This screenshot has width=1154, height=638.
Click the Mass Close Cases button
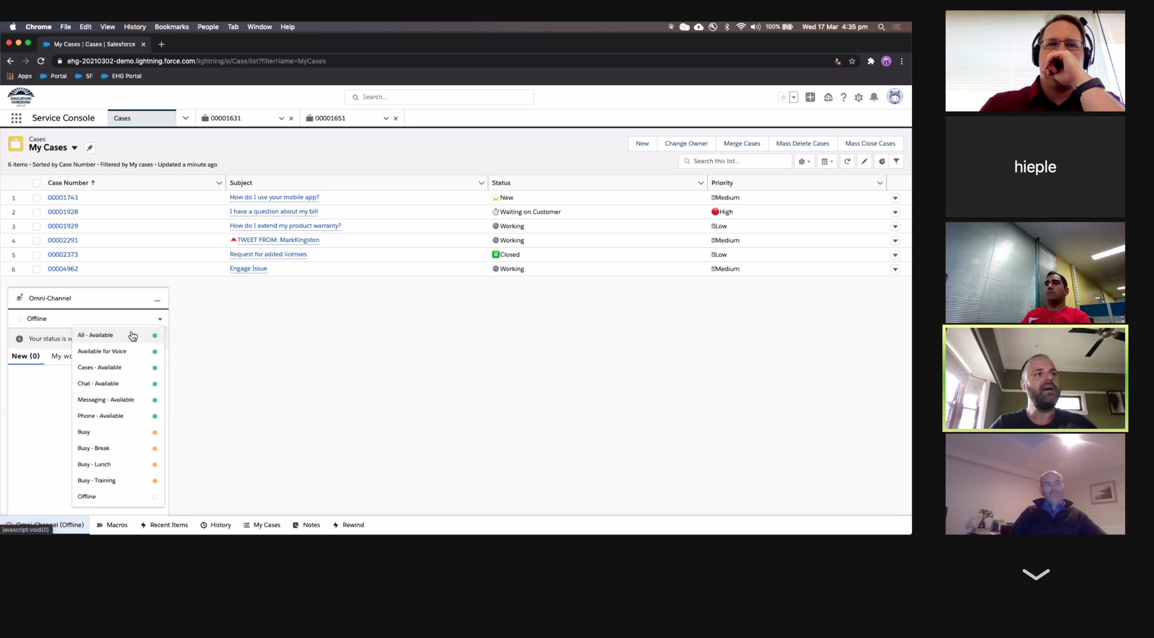870,143
